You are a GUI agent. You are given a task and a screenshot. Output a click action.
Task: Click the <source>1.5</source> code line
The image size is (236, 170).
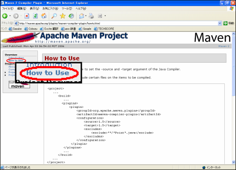[102, 122]
